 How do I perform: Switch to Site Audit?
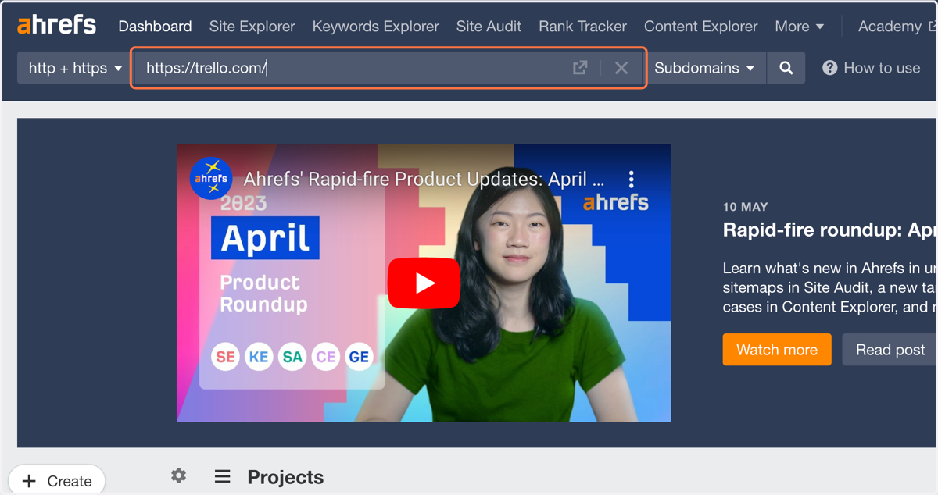click(x=489, y=27)
